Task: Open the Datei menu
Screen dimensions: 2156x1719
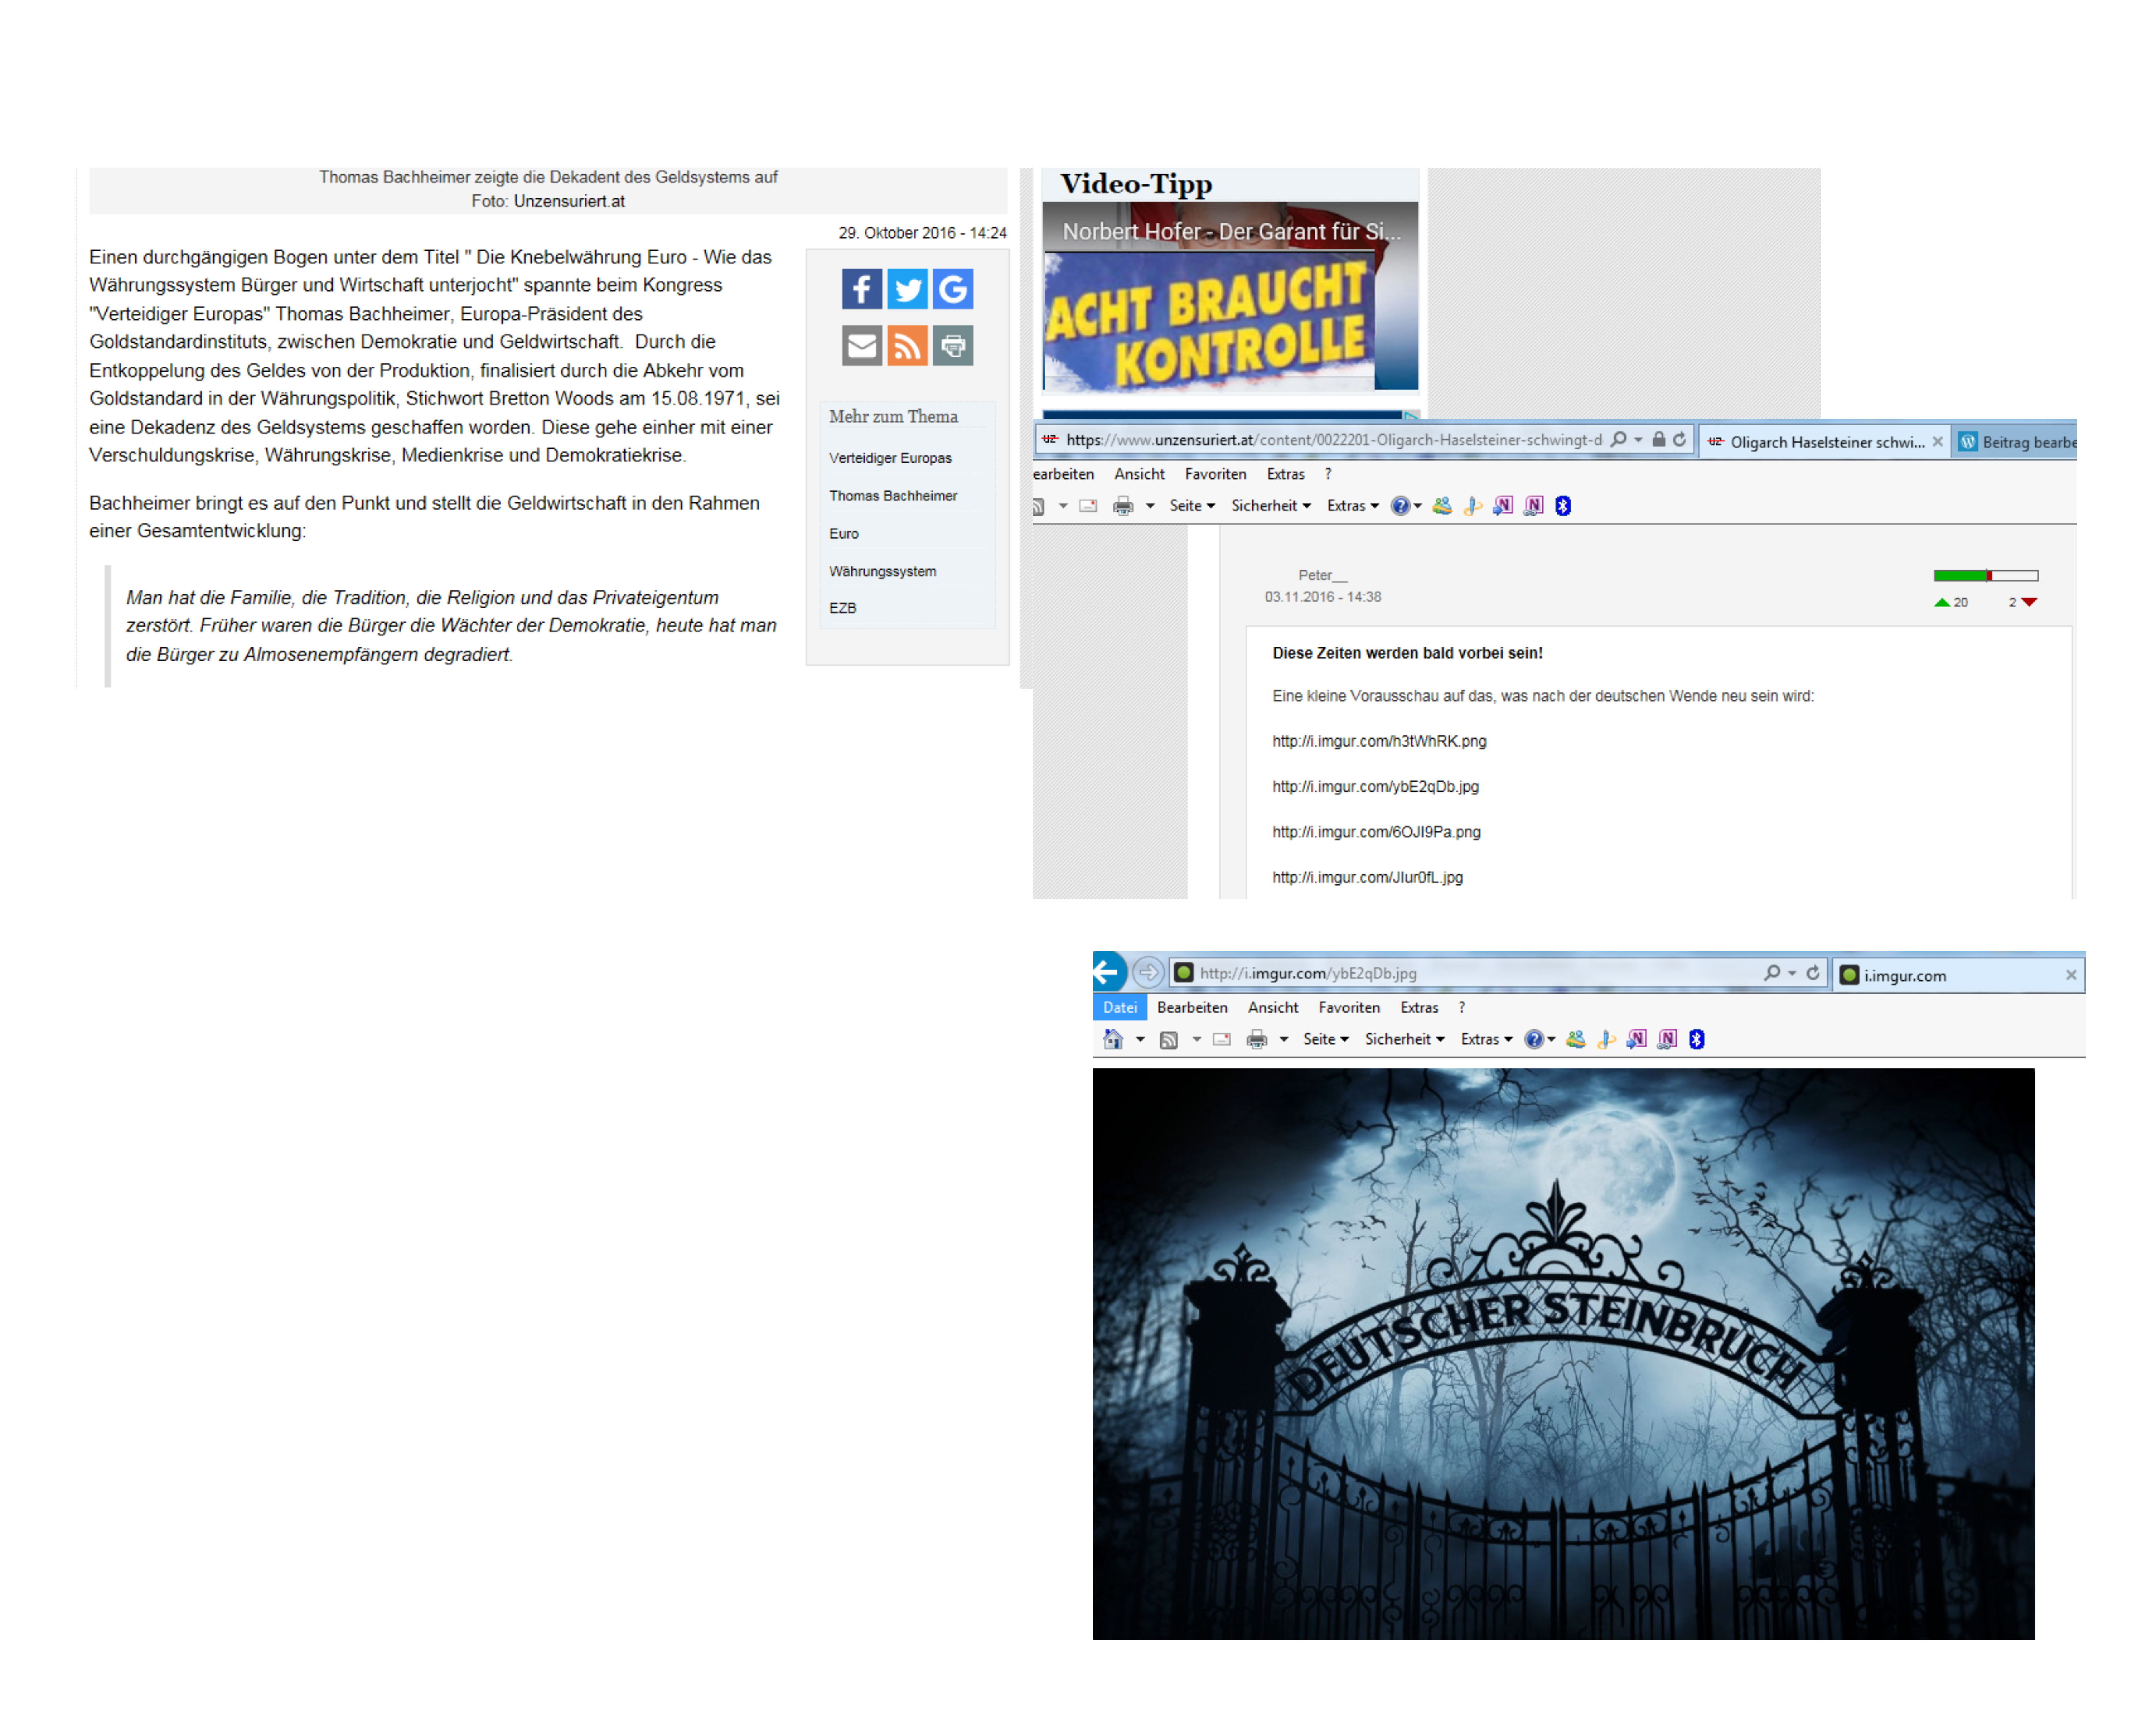Action: click(1120, 1007)
